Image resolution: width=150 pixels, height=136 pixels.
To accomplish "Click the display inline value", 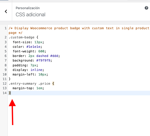I will tap(36, 70).
